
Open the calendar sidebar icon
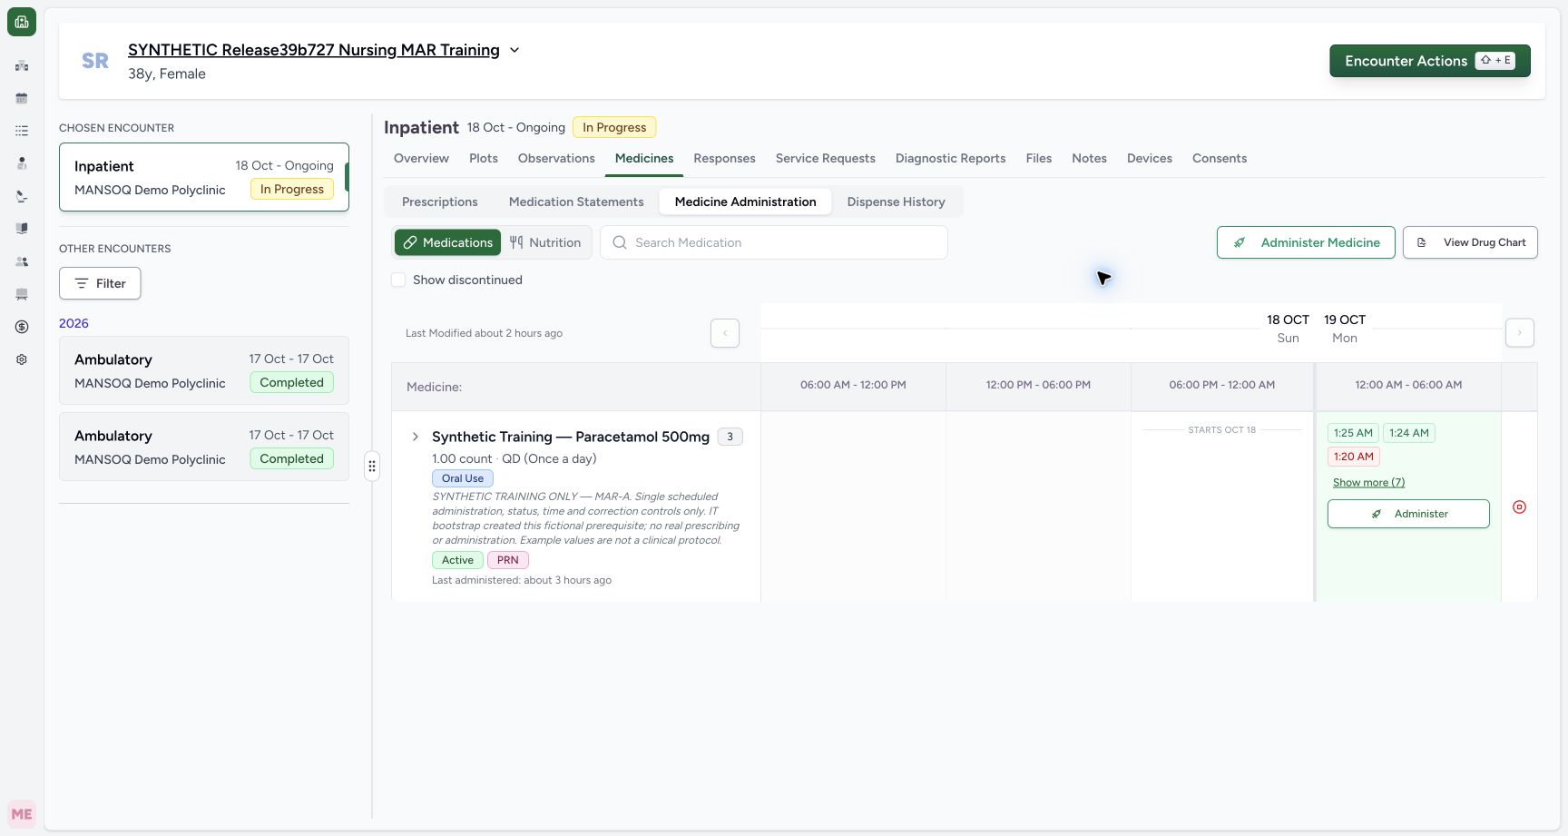click(x=22, y=98)
